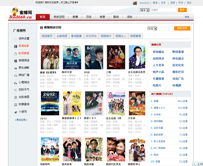Open the 2012 Doomsday movie poster
The image size is (203, 166).
[50, 103]
